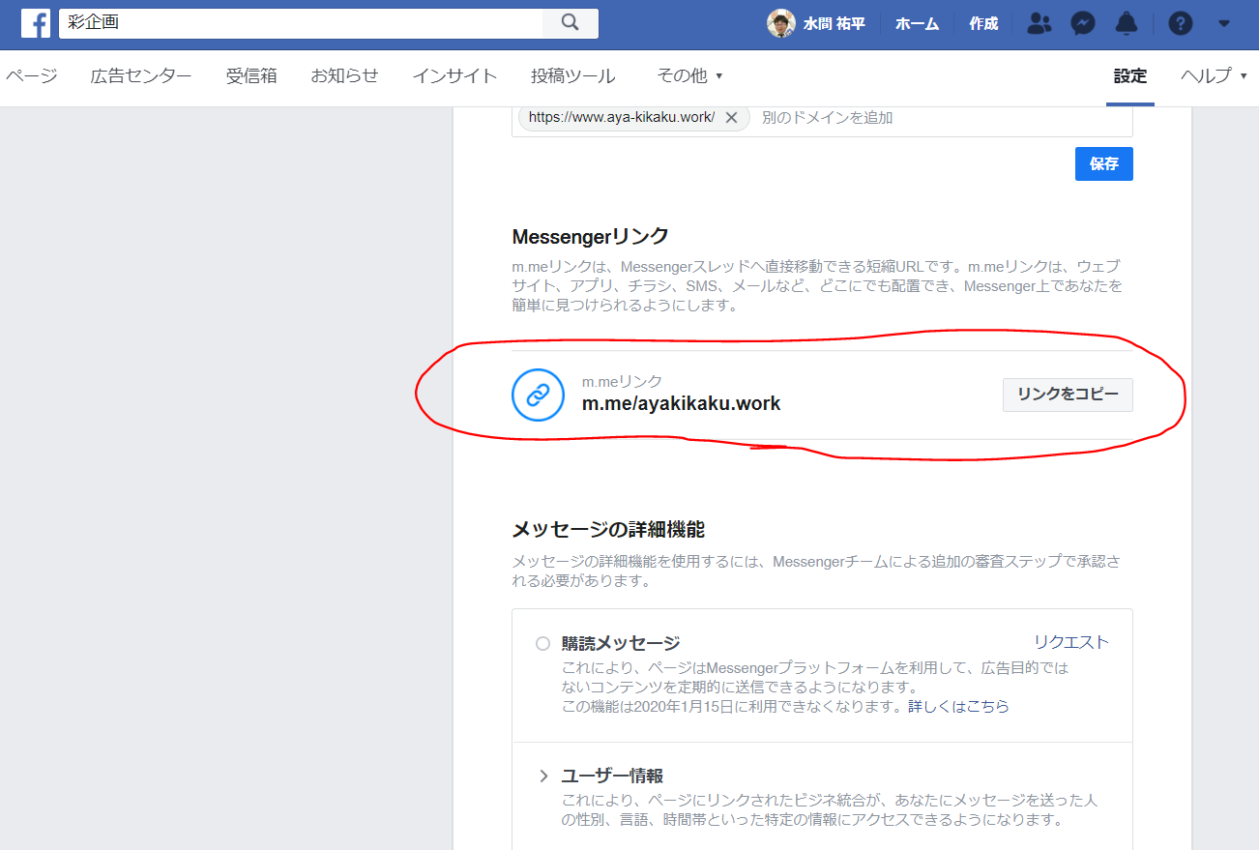The width and height of the screenshot is (1259, 850).
Task: Open the 受信箱 tab
Action: coord(251,76)
